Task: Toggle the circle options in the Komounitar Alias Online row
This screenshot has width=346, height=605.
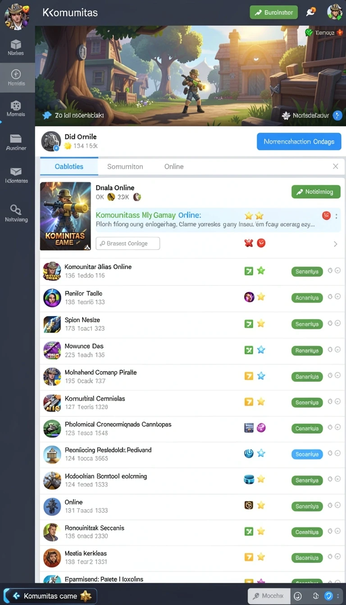Action: point(334,271)
